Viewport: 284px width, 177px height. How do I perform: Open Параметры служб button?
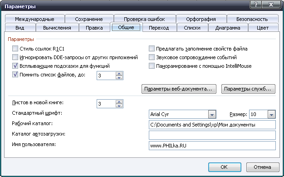[x=248, y=89]
